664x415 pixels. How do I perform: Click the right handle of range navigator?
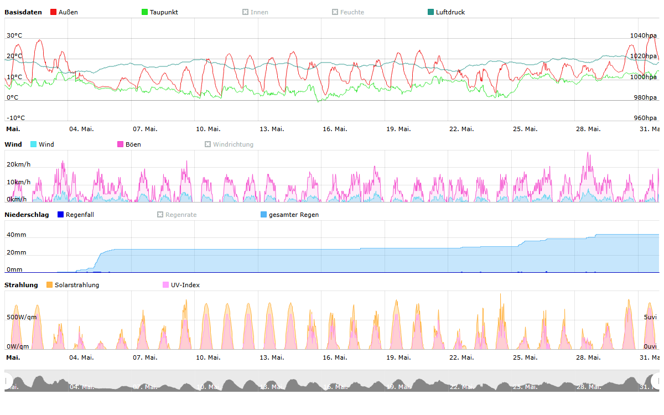click(657, 381)
